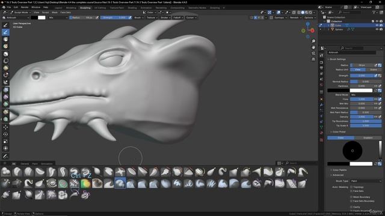Pick the highlighted blue brush thumbnail in the asset shelf
The width and height of the screenshot is (385, 216).
pos(120,184)
